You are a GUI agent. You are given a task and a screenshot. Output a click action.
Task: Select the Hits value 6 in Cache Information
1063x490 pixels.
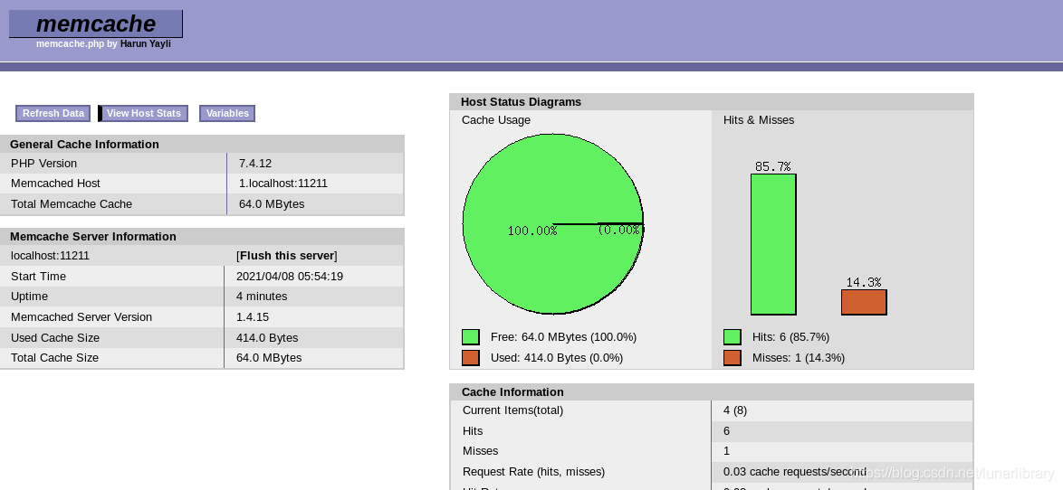pyautogui.click(x=727, y=431)
